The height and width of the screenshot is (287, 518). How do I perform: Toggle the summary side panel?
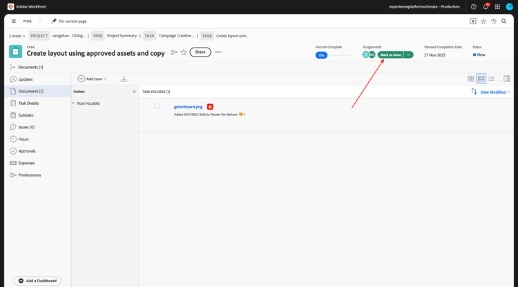(x=507, y=79)
